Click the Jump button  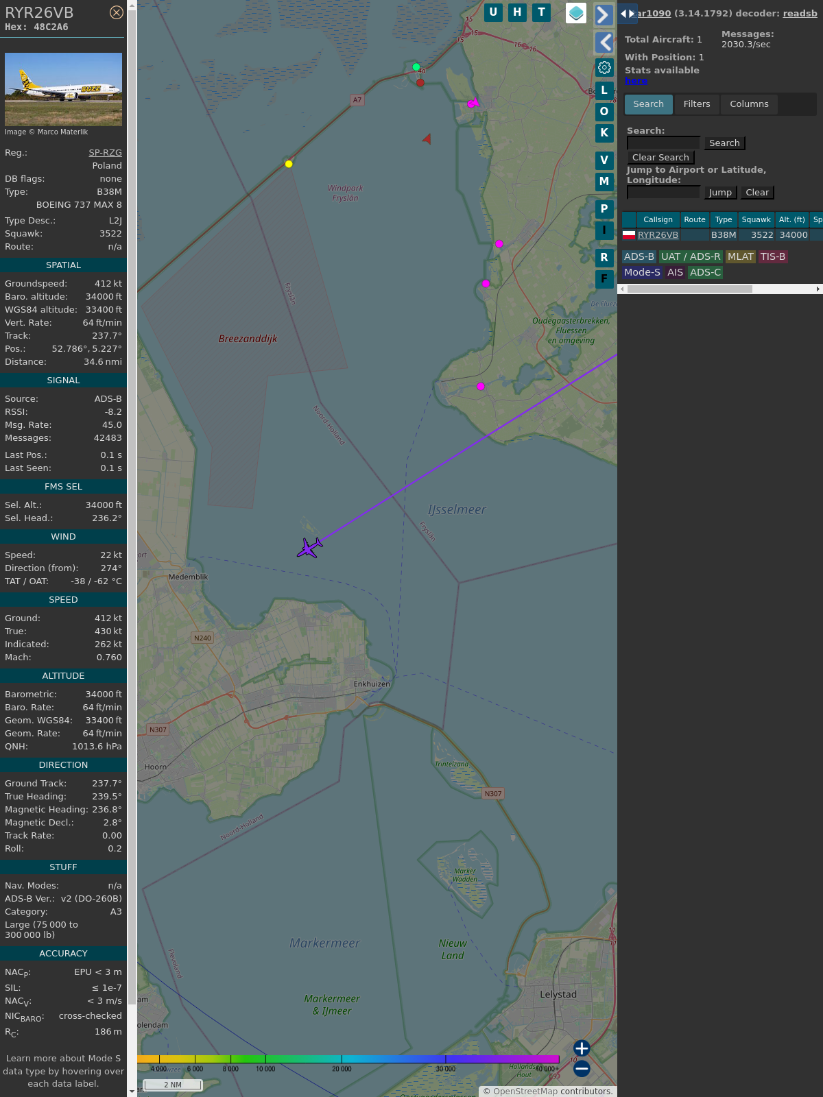tap(720, 193)
